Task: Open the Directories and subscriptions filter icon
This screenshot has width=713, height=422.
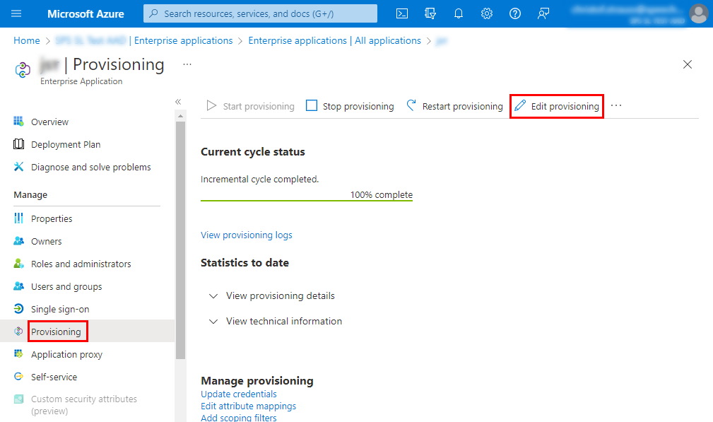Action: (430, 13)
